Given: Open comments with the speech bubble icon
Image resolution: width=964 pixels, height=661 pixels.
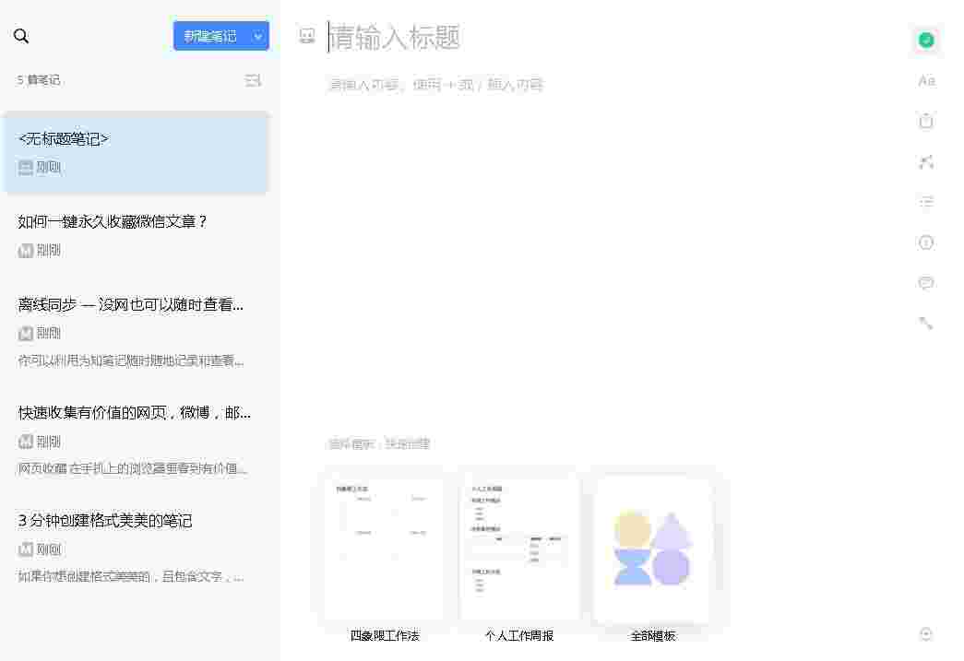Looking at the screenshot, I should (926, 283).
